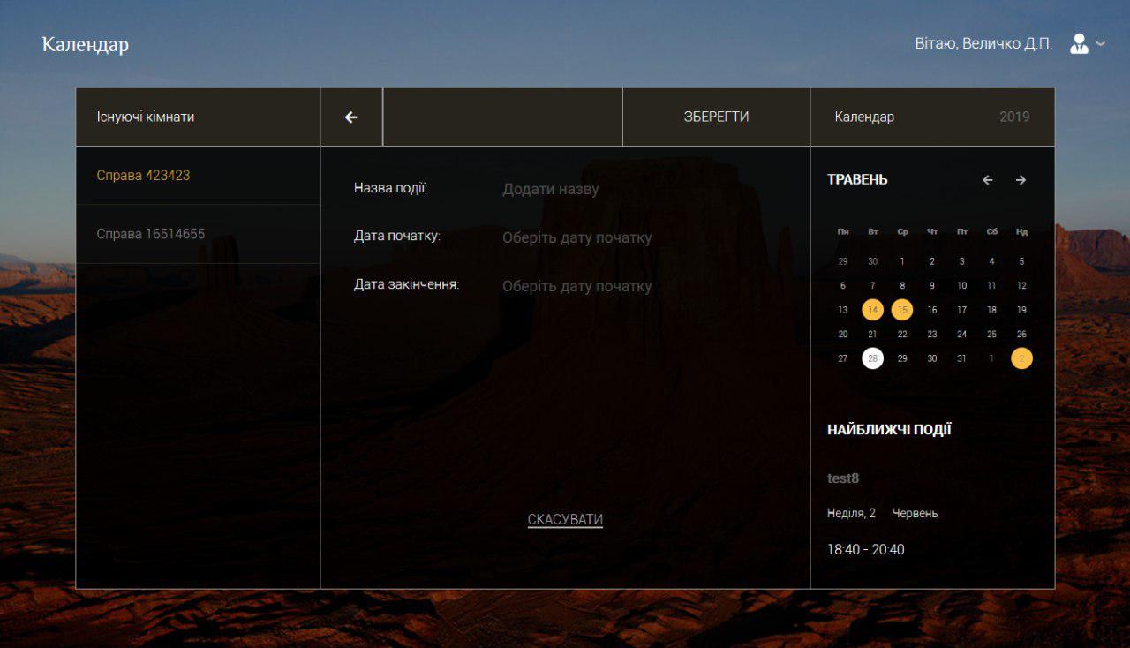This screenshot has width=1130, height=648.
Task: Go to next month in calendar
Action: tap(1021, 180)
